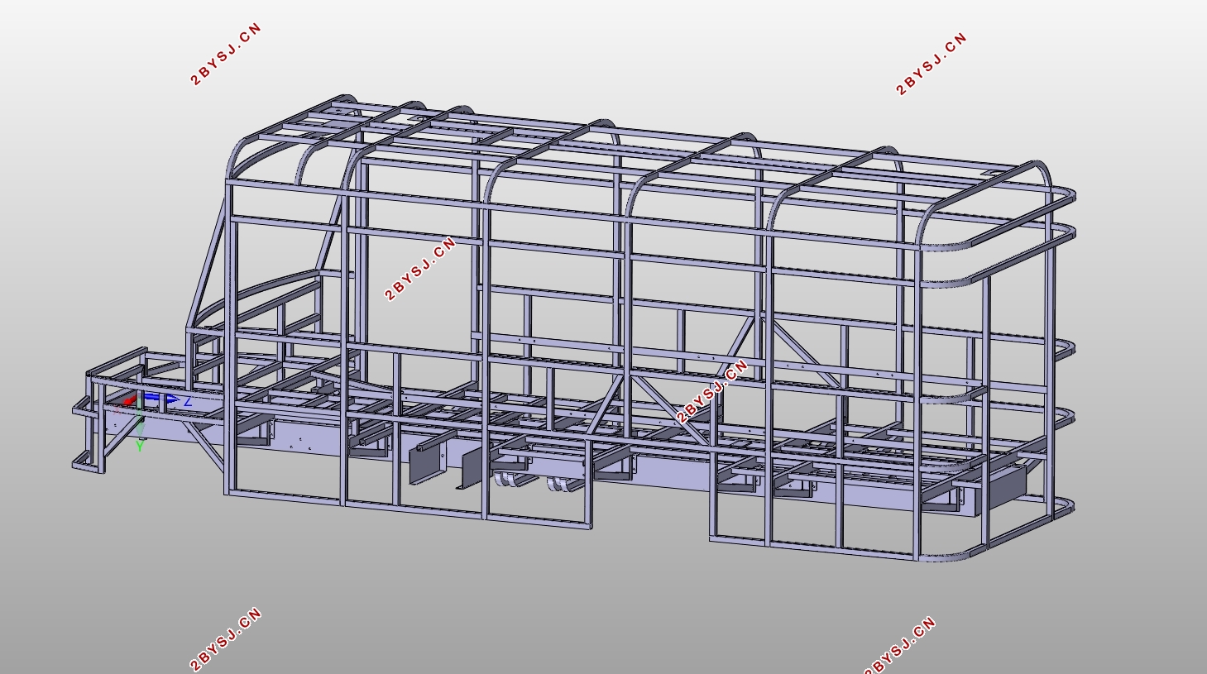The width and height of the screenshot is (1207, 674).
Task: Select the small plate on the rear roof
Action: (990, 173)
